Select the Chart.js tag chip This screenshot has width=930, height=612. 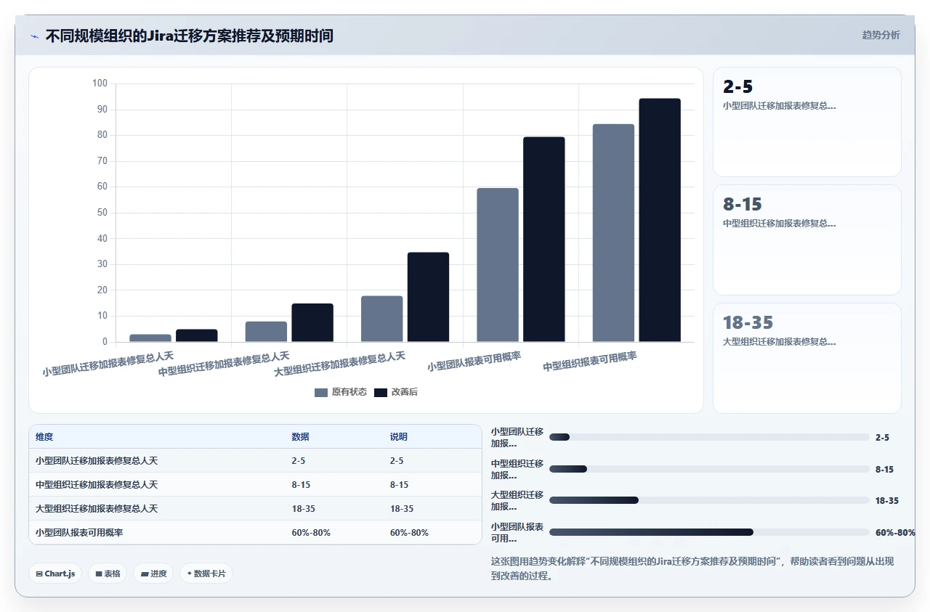point(56,574)
